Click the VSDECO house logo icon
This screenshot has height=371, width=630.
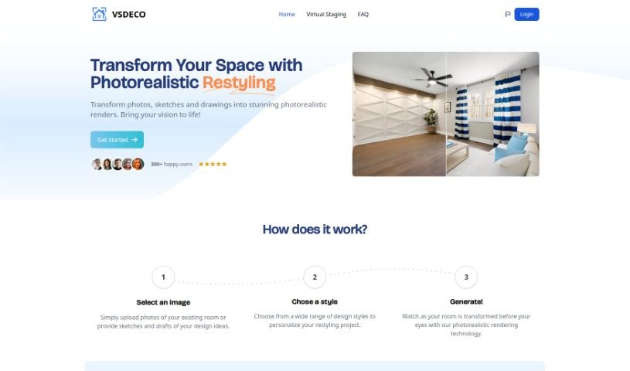coord(99,14)
